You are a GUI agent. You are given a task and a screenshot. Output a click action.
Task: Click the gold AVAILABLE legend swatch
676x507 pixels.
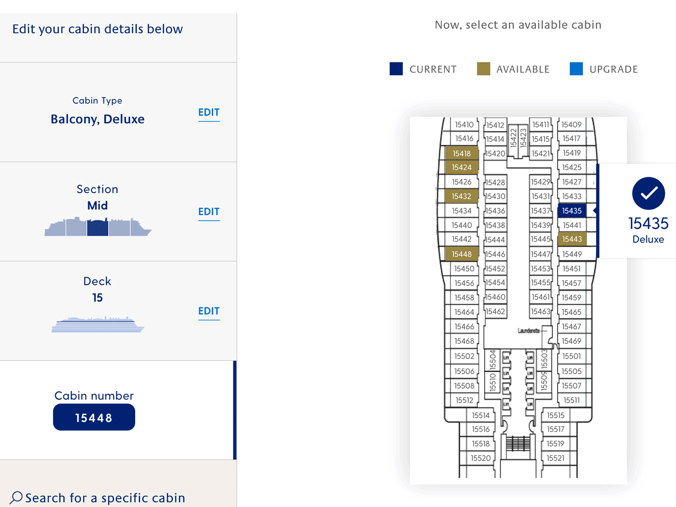483,69
